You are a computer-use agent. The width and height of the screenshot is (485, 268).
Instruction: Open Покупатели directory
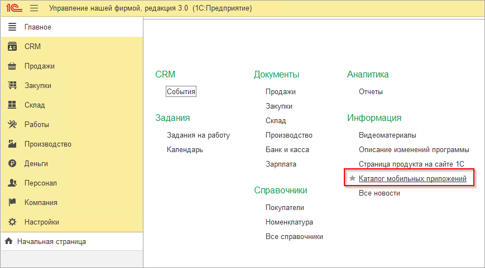pyautogui.click(x=285, y=208)
